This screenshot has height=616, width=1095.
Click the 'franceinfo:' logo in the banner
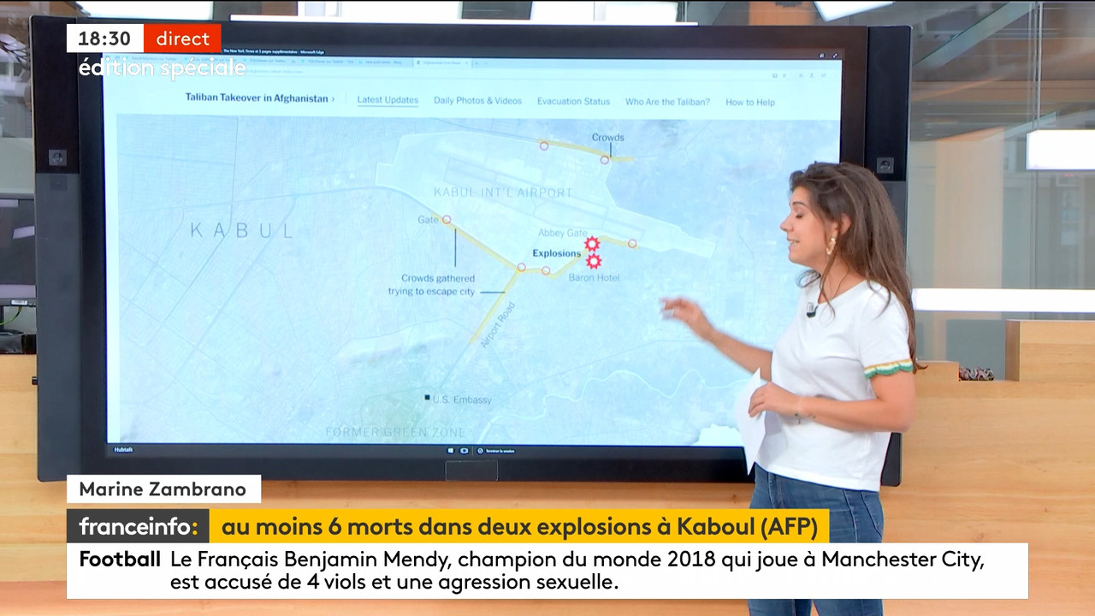point(138,526)
